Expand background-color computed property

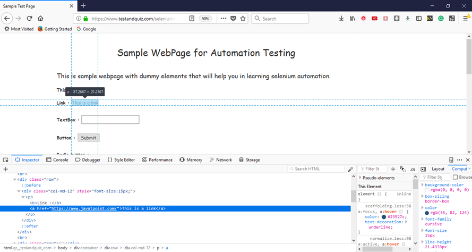[422, 185]
